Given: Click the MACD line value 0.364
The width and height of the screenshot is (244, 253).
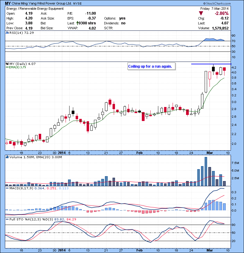Looking at the screenshot, I should [x=39, y=188].
